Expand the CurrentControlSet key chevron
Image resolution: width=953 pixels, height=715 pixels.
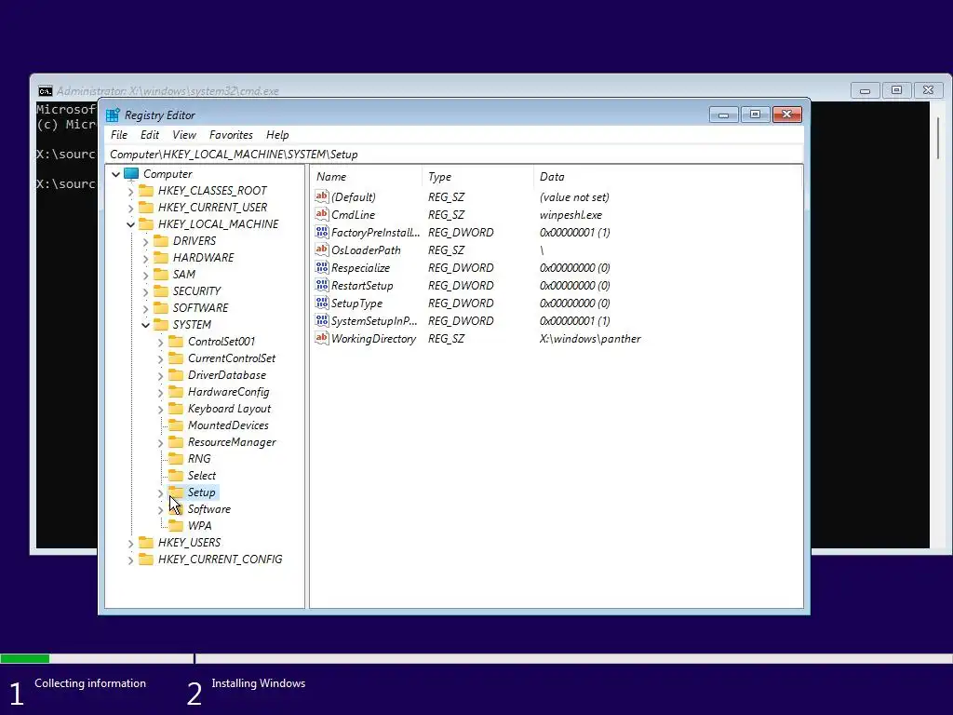point(160,359)
